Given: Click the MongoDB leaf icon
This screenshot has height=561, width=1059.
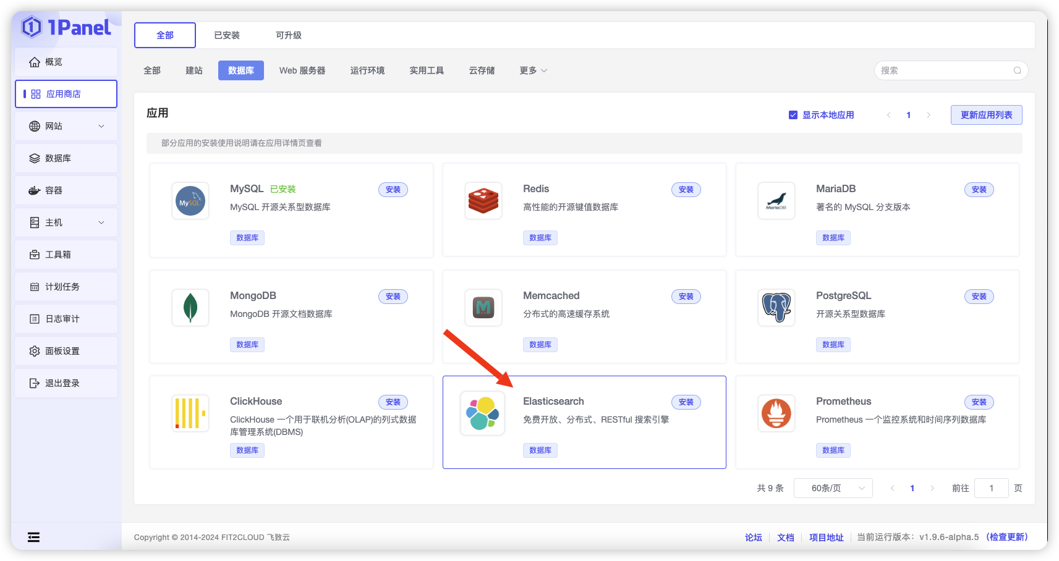Looking at the screenshot, I should (190, 308).
